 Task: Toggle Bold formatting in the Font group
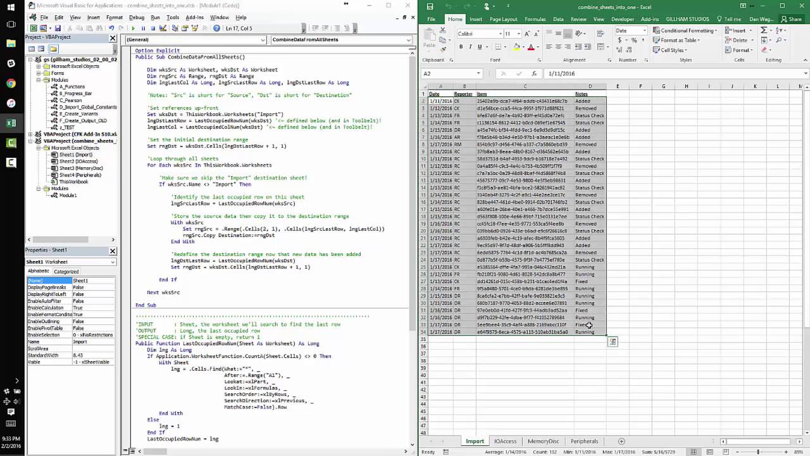461,46
